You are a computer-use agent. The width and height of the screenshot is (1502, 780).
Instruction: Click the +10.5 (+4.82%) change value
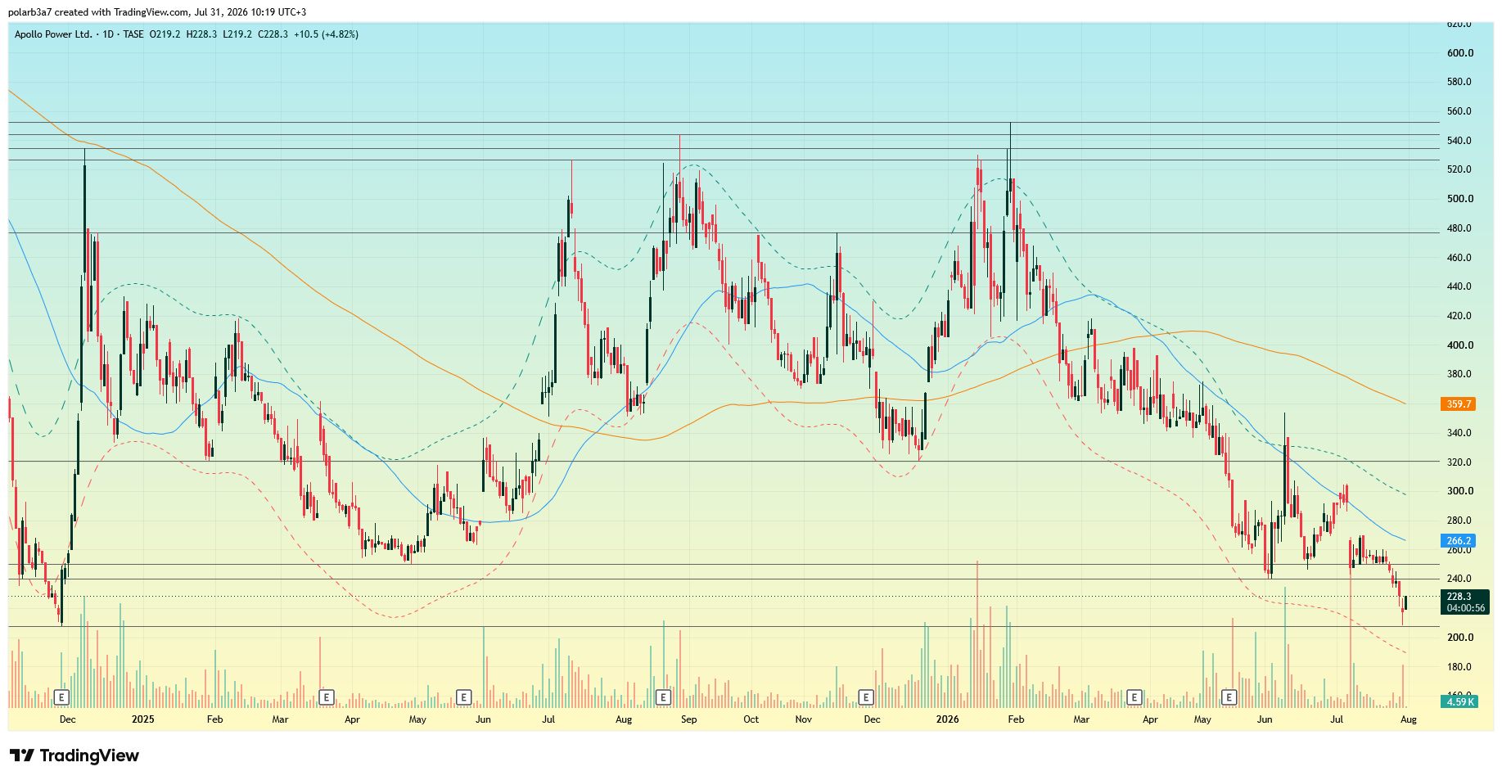pos(326,34)
